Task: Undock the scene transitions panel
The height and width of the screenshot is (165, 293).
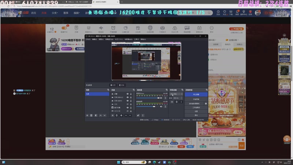Action: 182,90
